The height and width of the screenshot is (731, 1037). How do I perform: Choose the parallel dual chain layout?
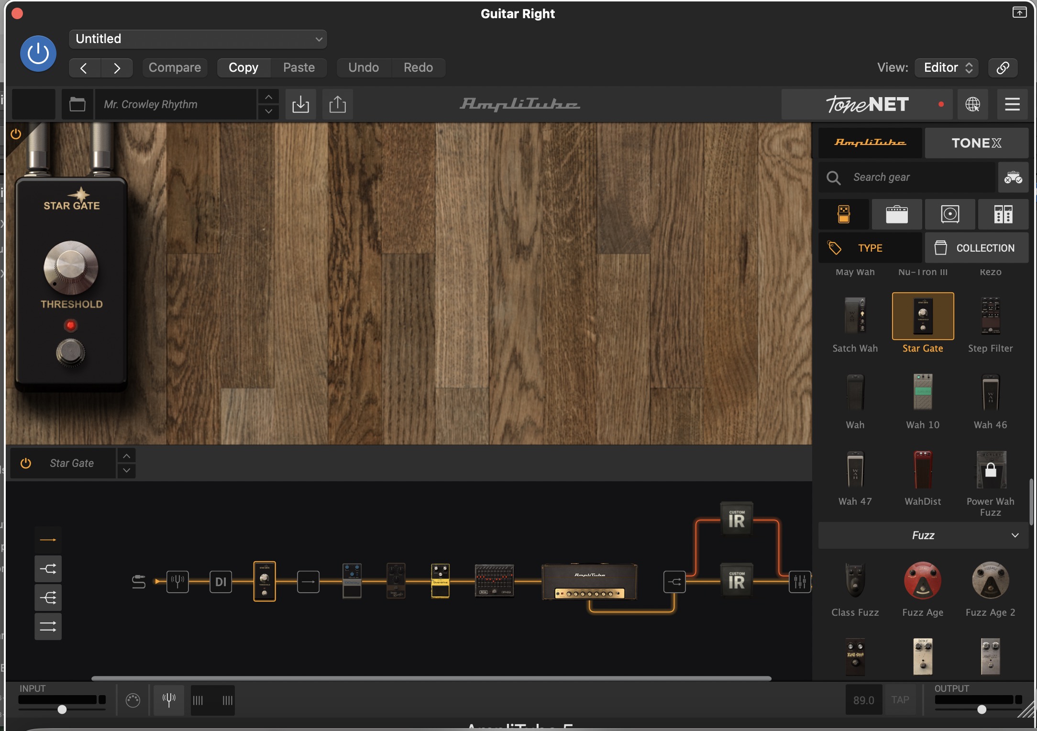tap(48, 626)
